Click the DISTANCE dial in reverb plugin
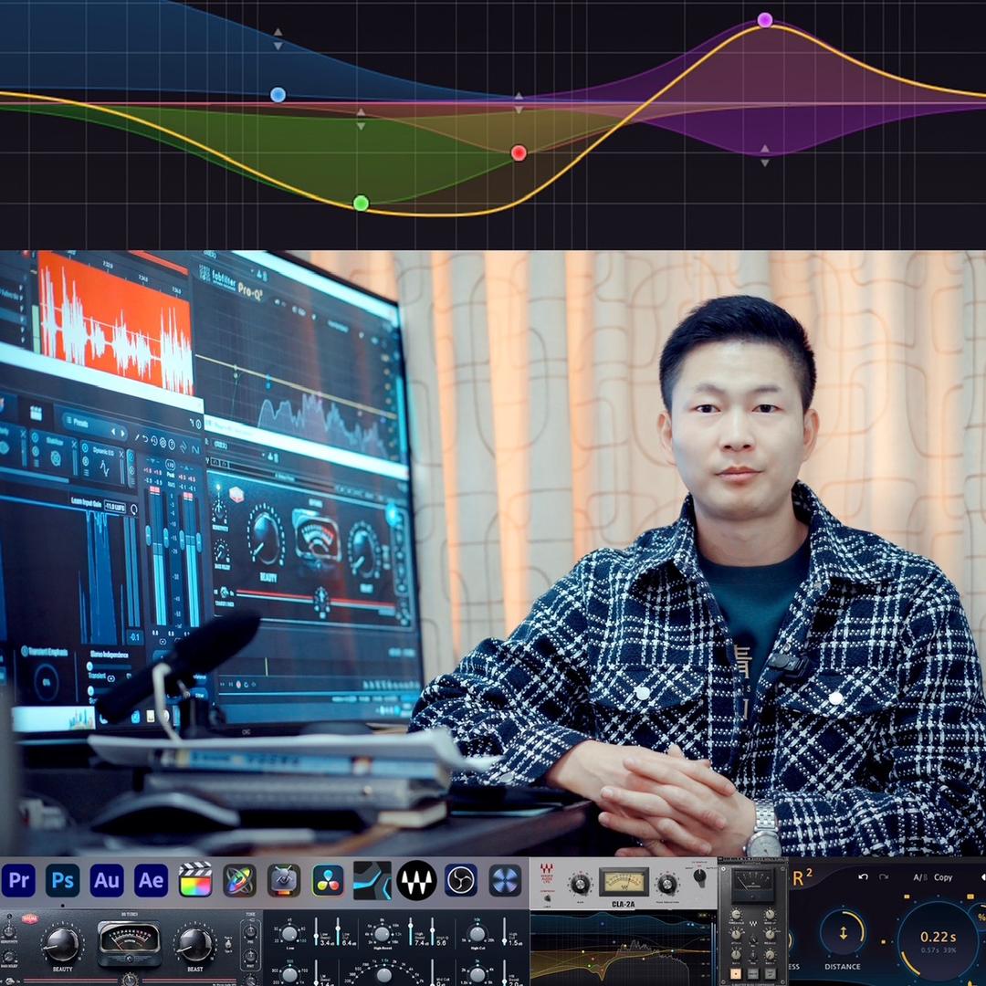Screen dimensions: 986x986 [842, 933]
